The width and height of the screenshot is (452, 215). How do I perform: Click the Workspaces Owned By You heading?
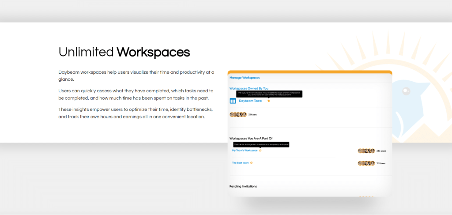(249, 88)
